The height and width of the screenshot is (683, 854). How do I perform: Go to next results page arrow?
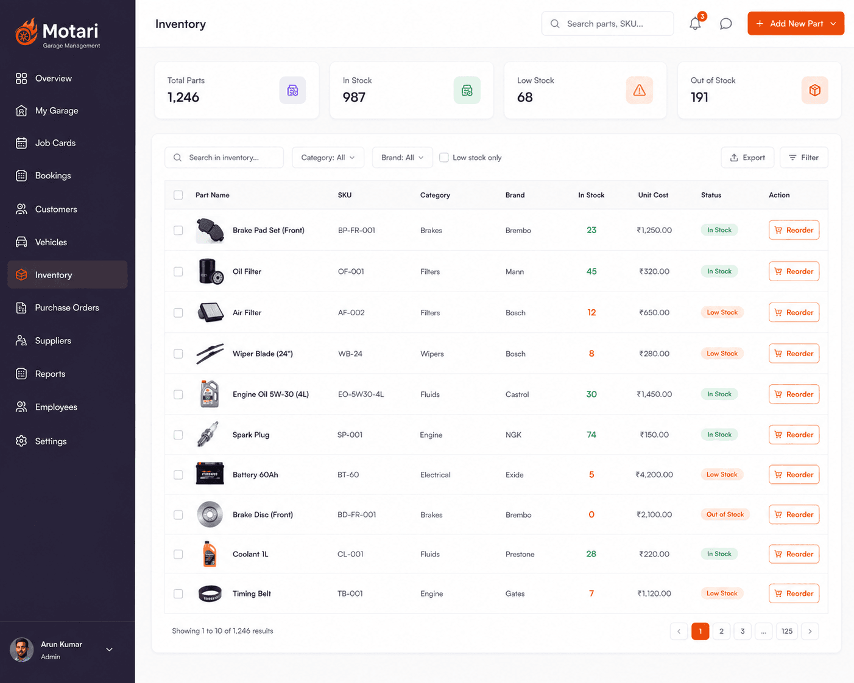pos(810,631)
